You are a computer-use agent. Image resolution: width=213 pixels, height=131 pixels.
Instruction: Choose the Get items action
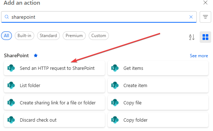158,68
